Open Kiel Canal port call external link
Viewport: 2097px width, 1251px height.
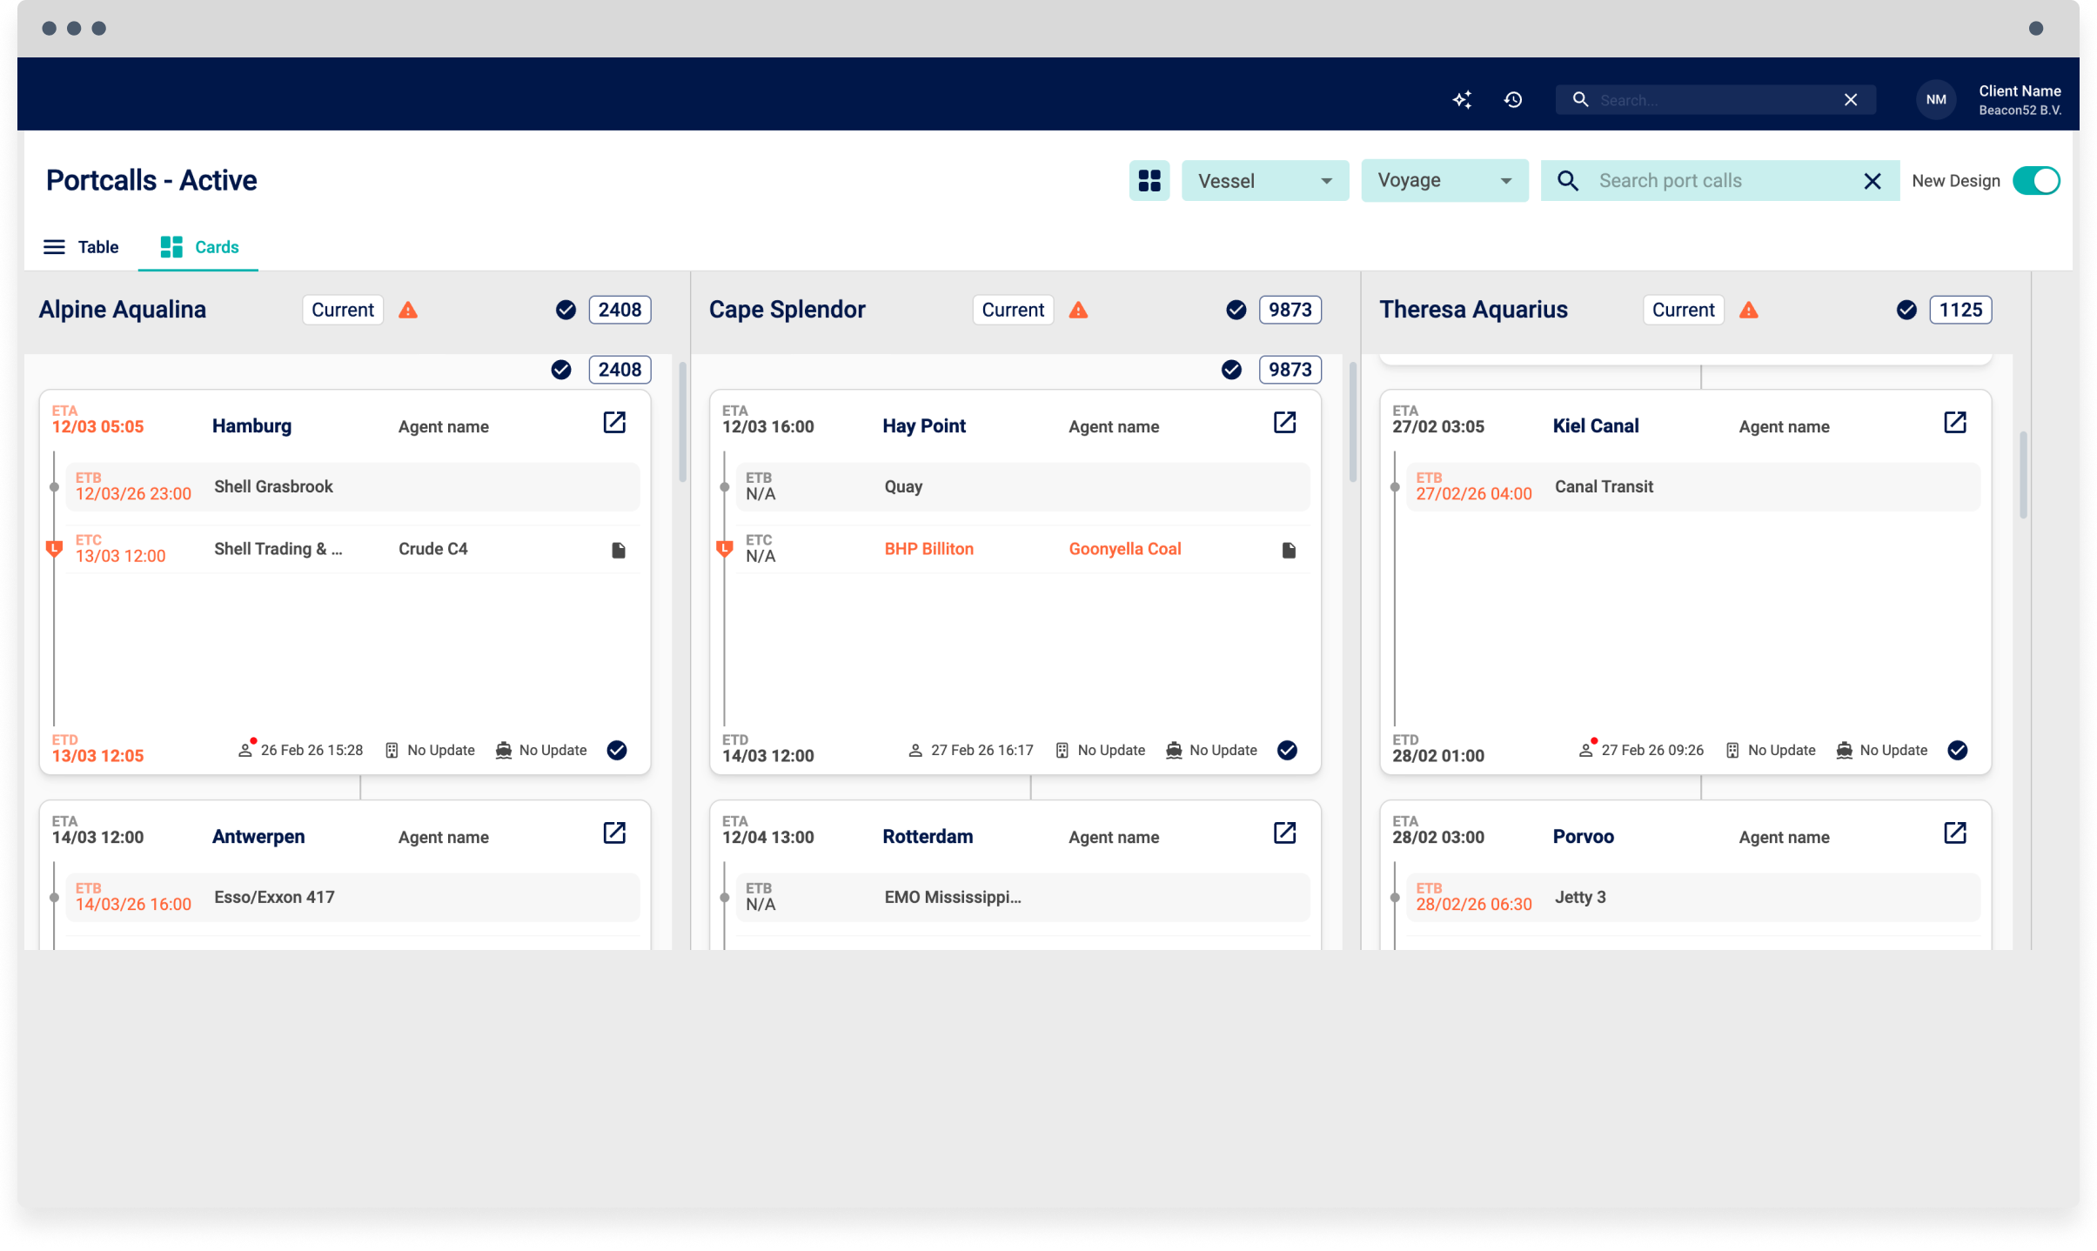coord(1954,423)
